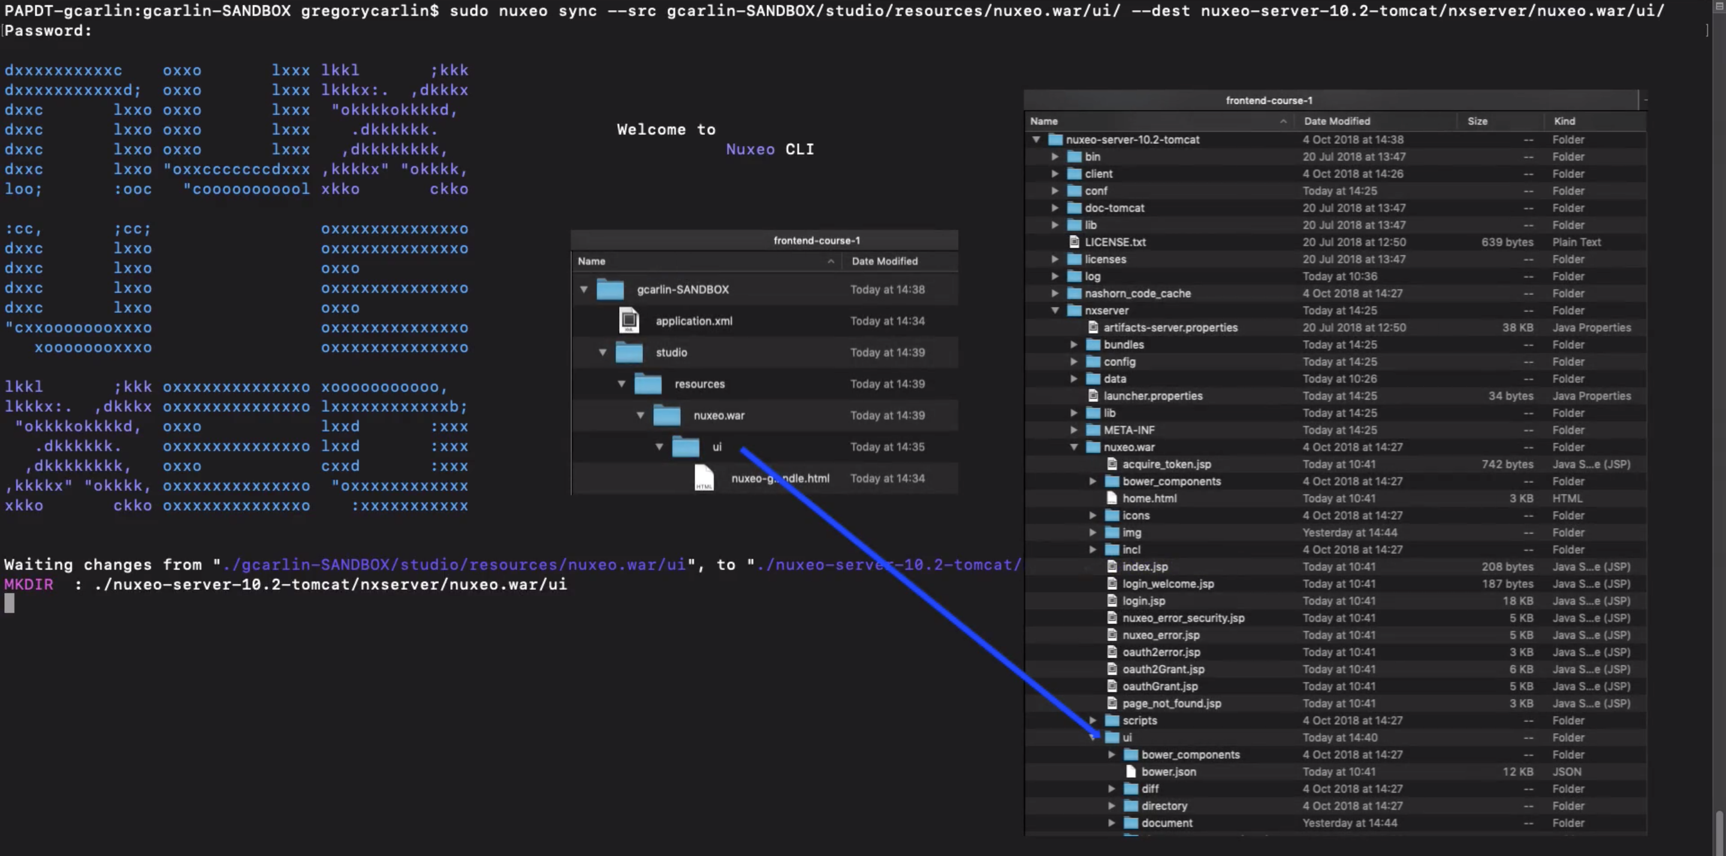Click the nashorn_code_cache folder icon

click(1074, 293)
